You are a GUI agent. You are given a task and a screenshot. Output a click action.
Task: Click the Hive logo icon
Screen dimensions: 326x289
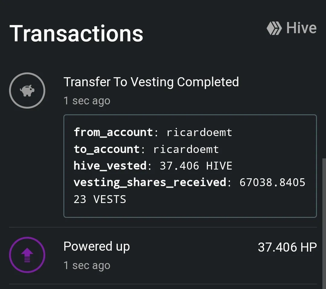[274, 28]
